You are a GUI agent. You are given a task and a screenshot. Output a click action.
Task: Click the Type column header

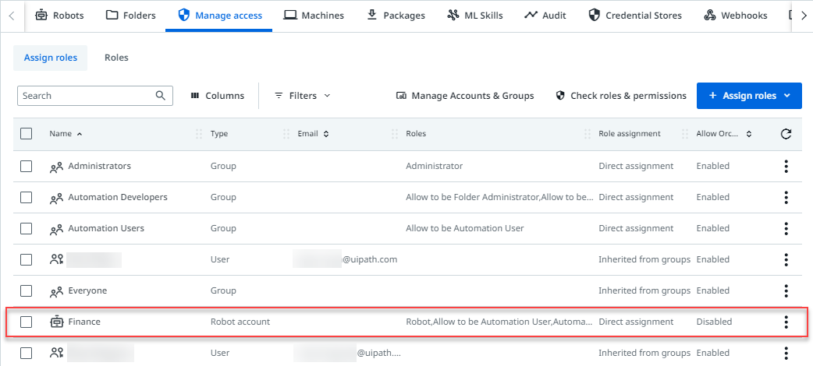tap(219, 134)
